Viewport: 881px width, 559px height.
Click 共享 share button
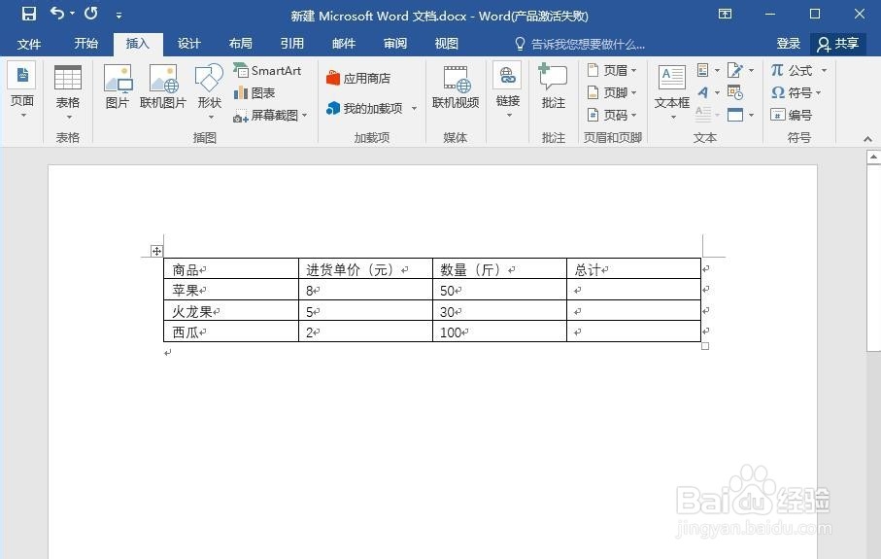pos(837,44)
